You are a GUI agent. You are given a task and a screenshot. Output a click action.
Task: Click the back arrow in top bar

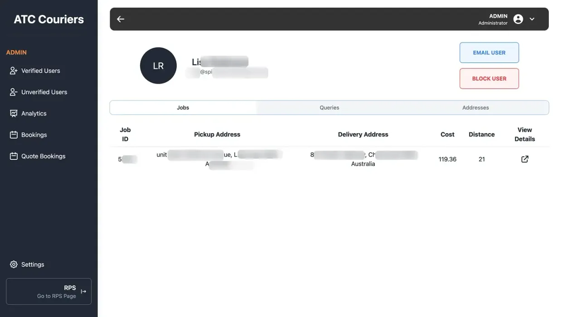[121, 19]
